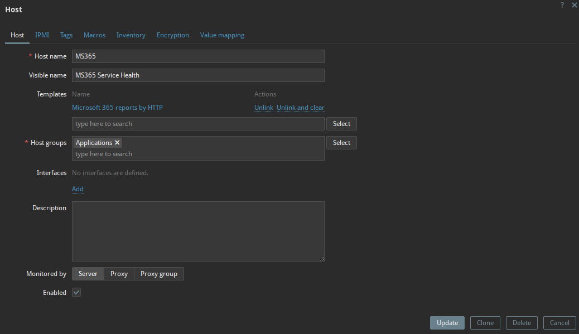Image resolution: width=579 pixels, height=334 pixels.
Task: Set Monitored by to Server
Action: [88, 274]
